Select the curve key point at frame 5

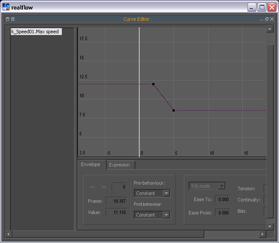(x=173, y=111)
